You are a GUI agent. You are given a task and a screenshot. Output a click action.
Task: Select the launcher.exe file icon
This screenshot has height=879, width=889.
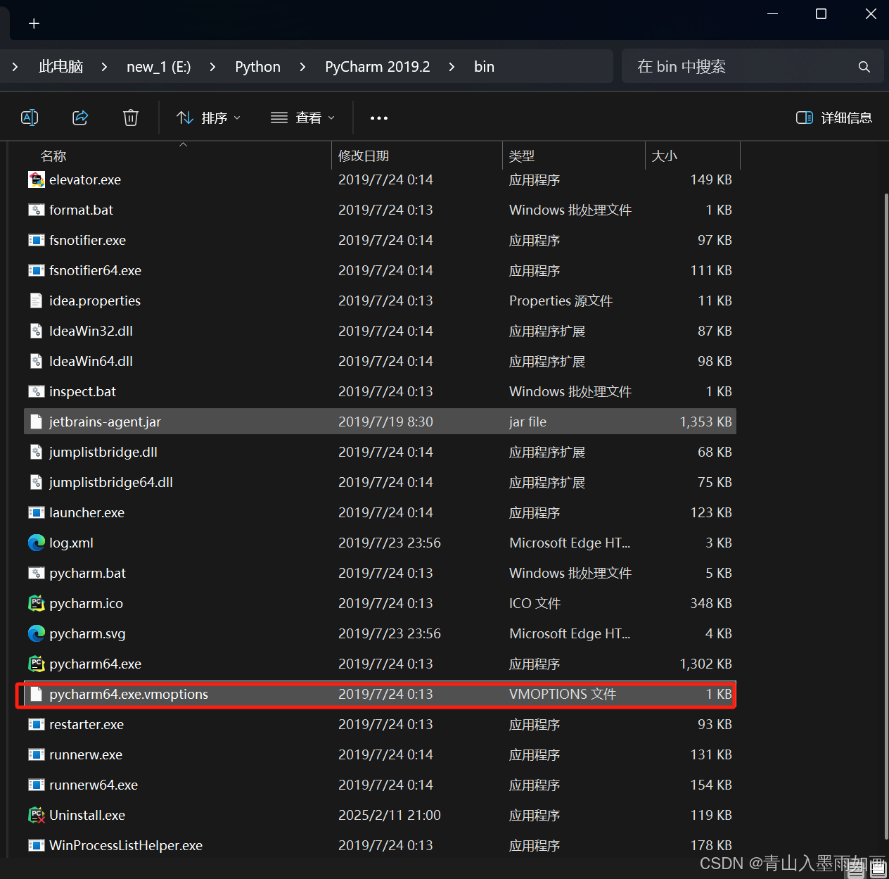37,512
